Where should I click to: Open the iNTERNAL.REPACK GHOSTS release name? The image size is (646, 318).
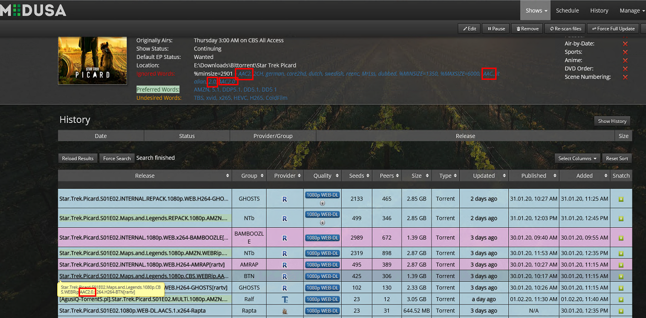click(144, 199)
